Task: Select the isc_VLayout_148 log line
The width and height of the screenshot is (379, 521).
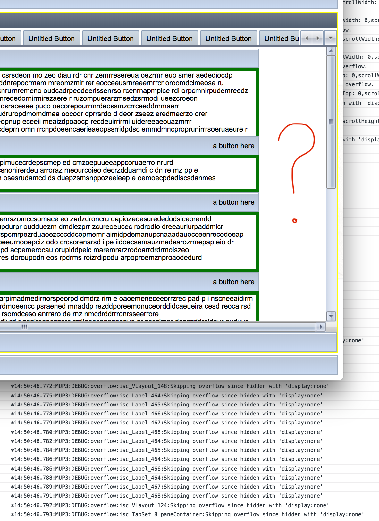Action: [170, 386]
